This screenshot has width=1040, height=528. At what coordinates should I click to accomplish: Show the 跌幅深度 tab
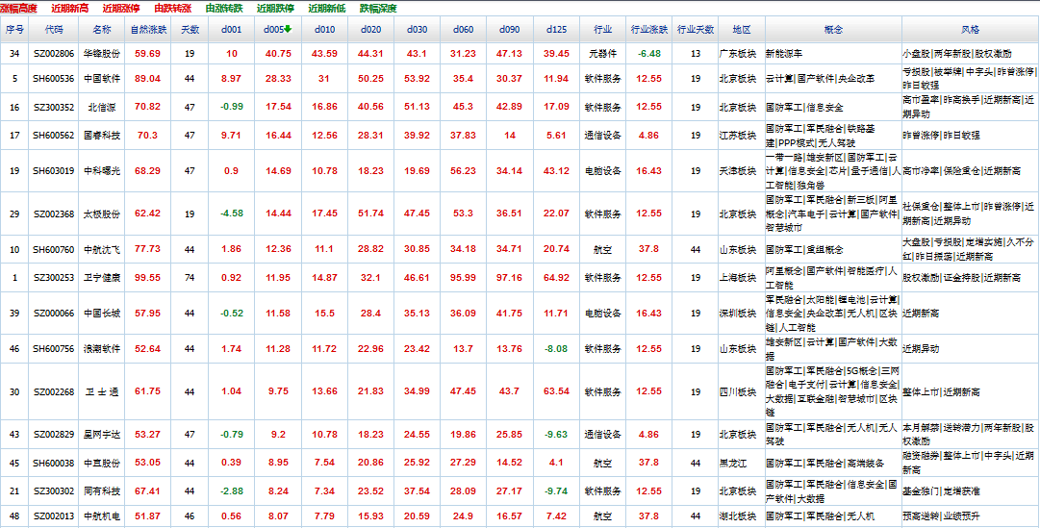(378, 9)
